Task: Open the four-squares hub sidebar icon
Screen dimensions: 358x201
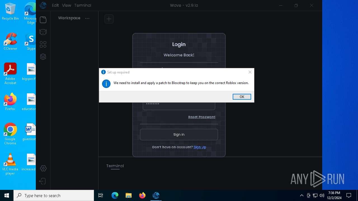Action: point(43,44)
